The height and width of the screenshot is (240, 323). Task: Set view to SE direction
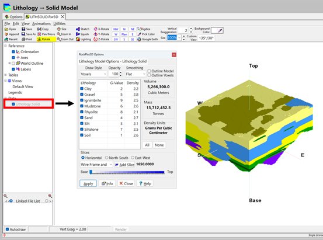coord(133,39)
